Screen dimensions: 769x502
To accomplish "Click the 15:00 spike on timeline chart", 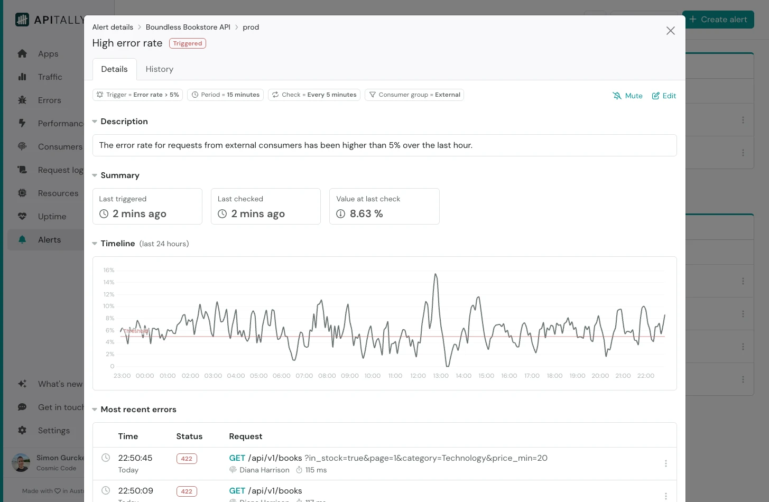I will [479, 299].
